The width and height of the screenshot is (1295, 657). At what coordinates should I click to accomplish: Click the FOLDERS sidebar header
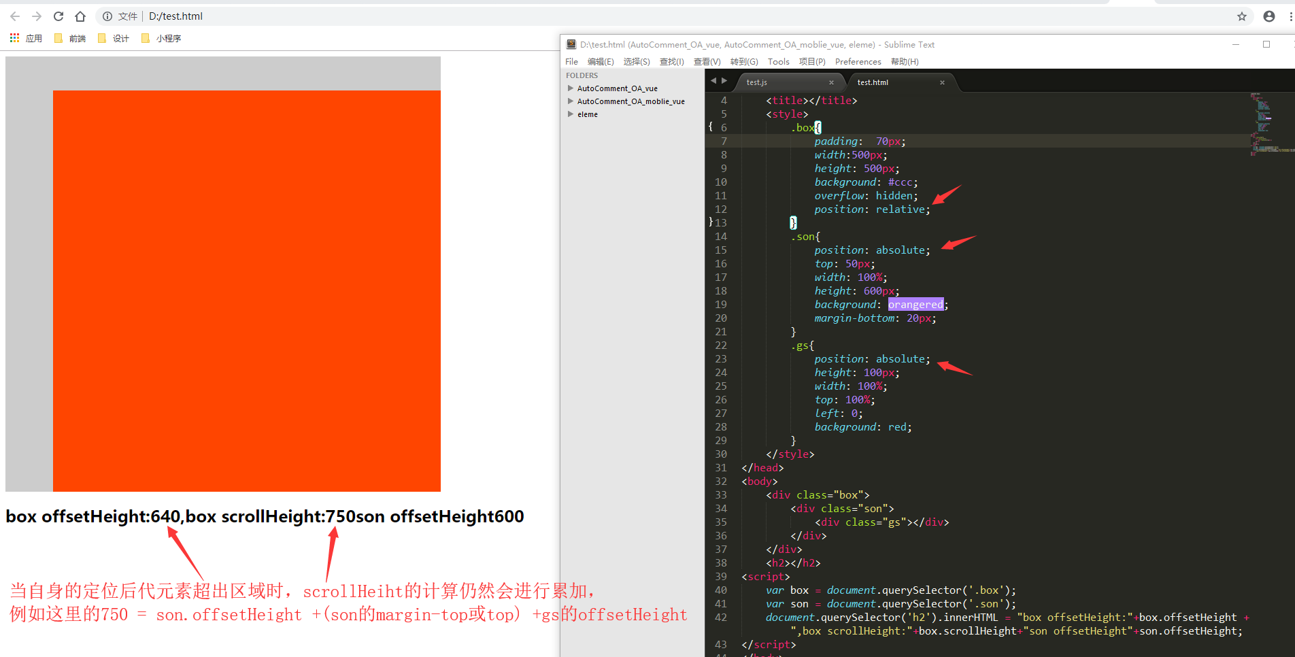coord(582,75)
